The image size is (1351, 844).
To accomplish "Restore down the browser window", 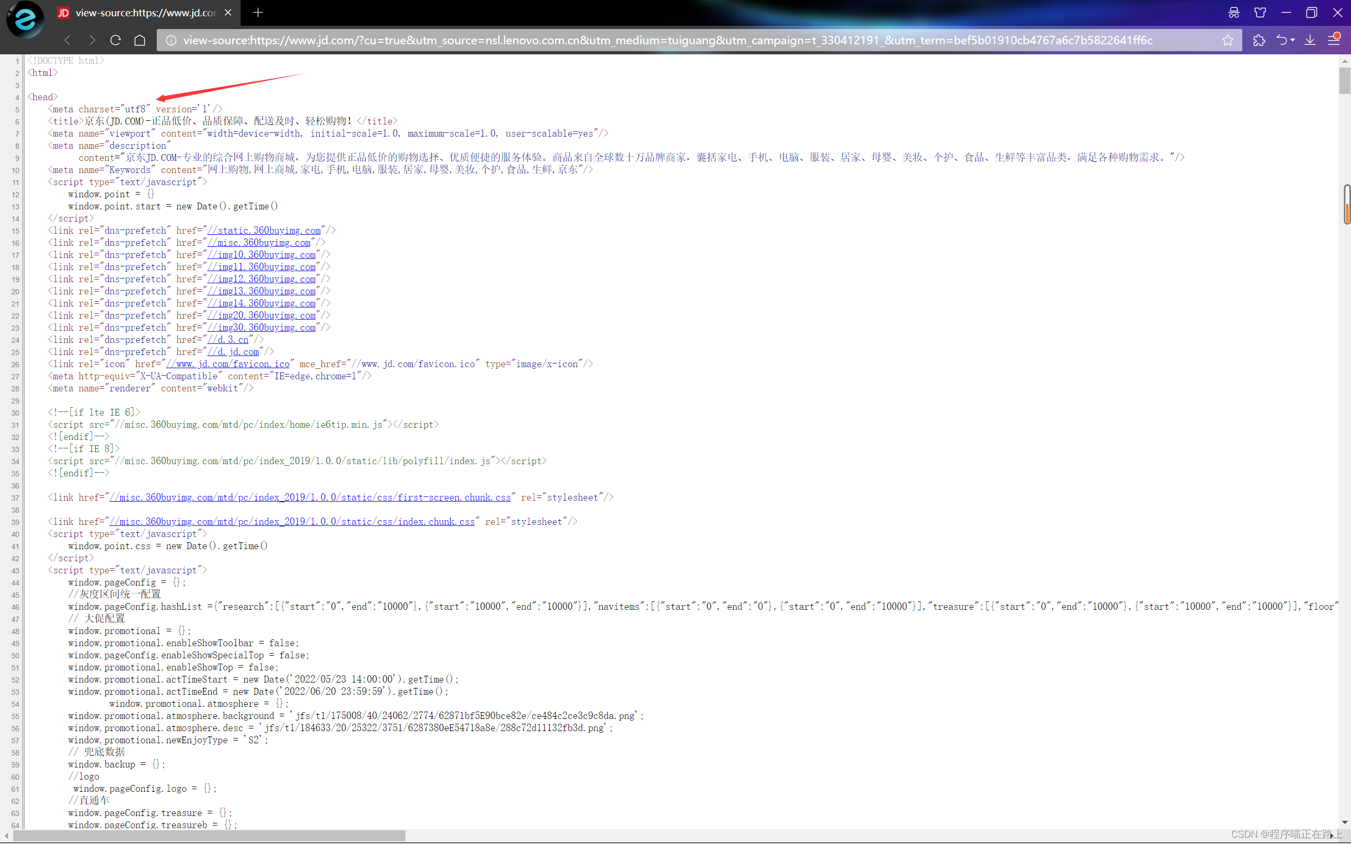I will (1311, 12).
